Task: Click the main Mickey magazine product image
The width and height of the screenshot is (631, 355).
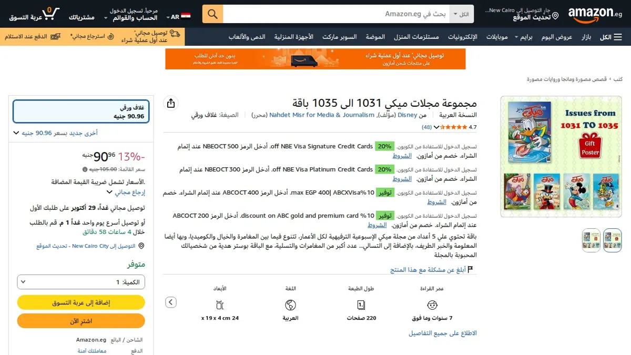Action: tap(561, 156)
